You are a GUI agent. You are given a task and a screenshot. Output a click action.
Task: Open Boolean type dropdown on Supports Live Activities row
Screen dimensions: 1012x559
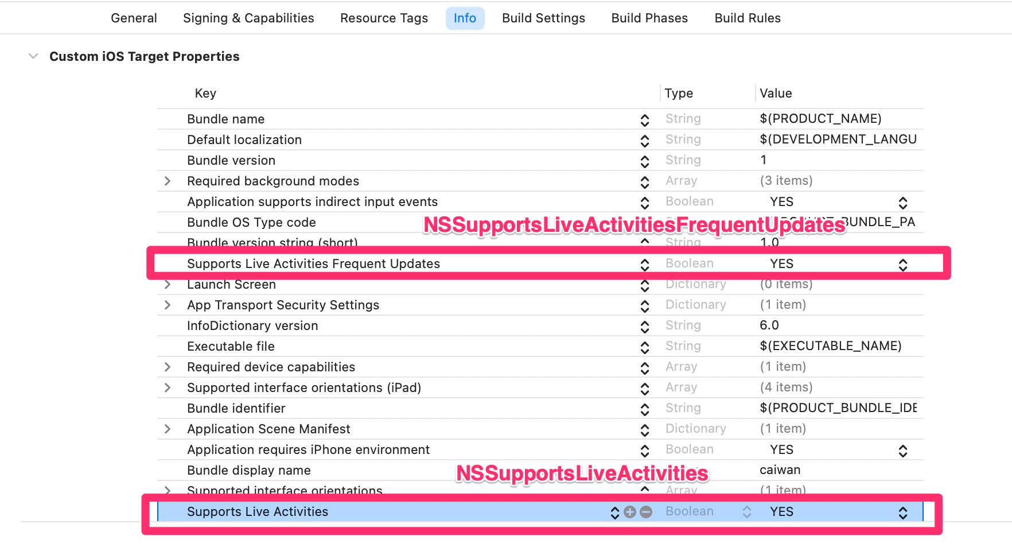[x=747, y=511]
